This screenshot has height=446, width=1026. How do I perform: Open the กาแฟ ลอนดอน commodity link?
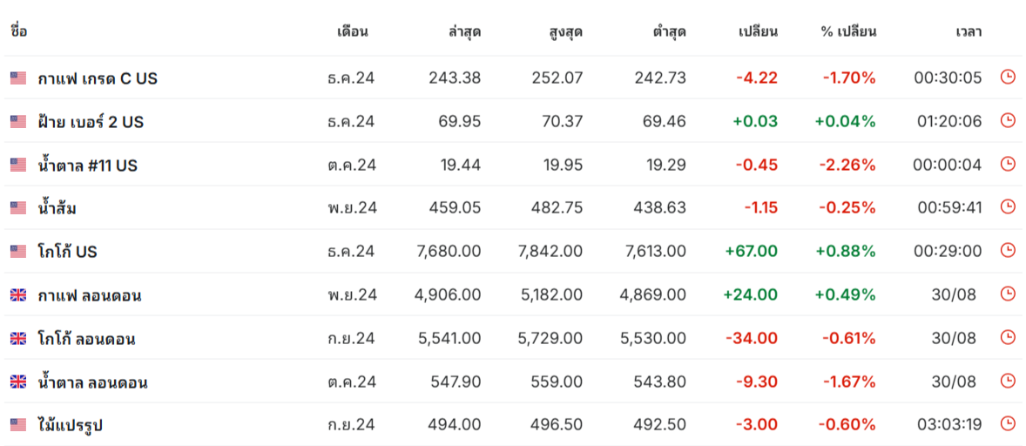[x=89, y=295]
